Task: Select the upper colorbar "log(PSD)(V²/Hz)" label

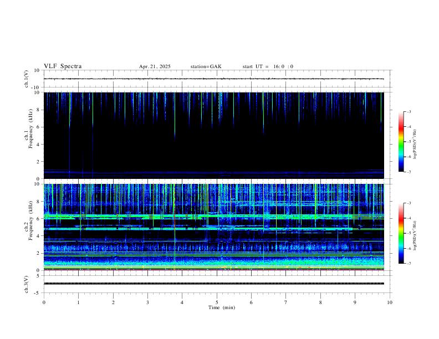Action: (415, 145)
